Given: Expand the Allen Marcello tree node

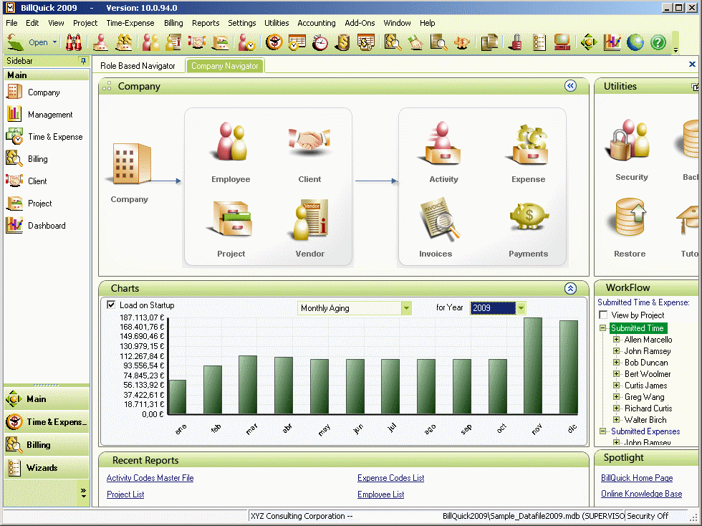Looking at the screenshot, I should (x=617, y=340).
